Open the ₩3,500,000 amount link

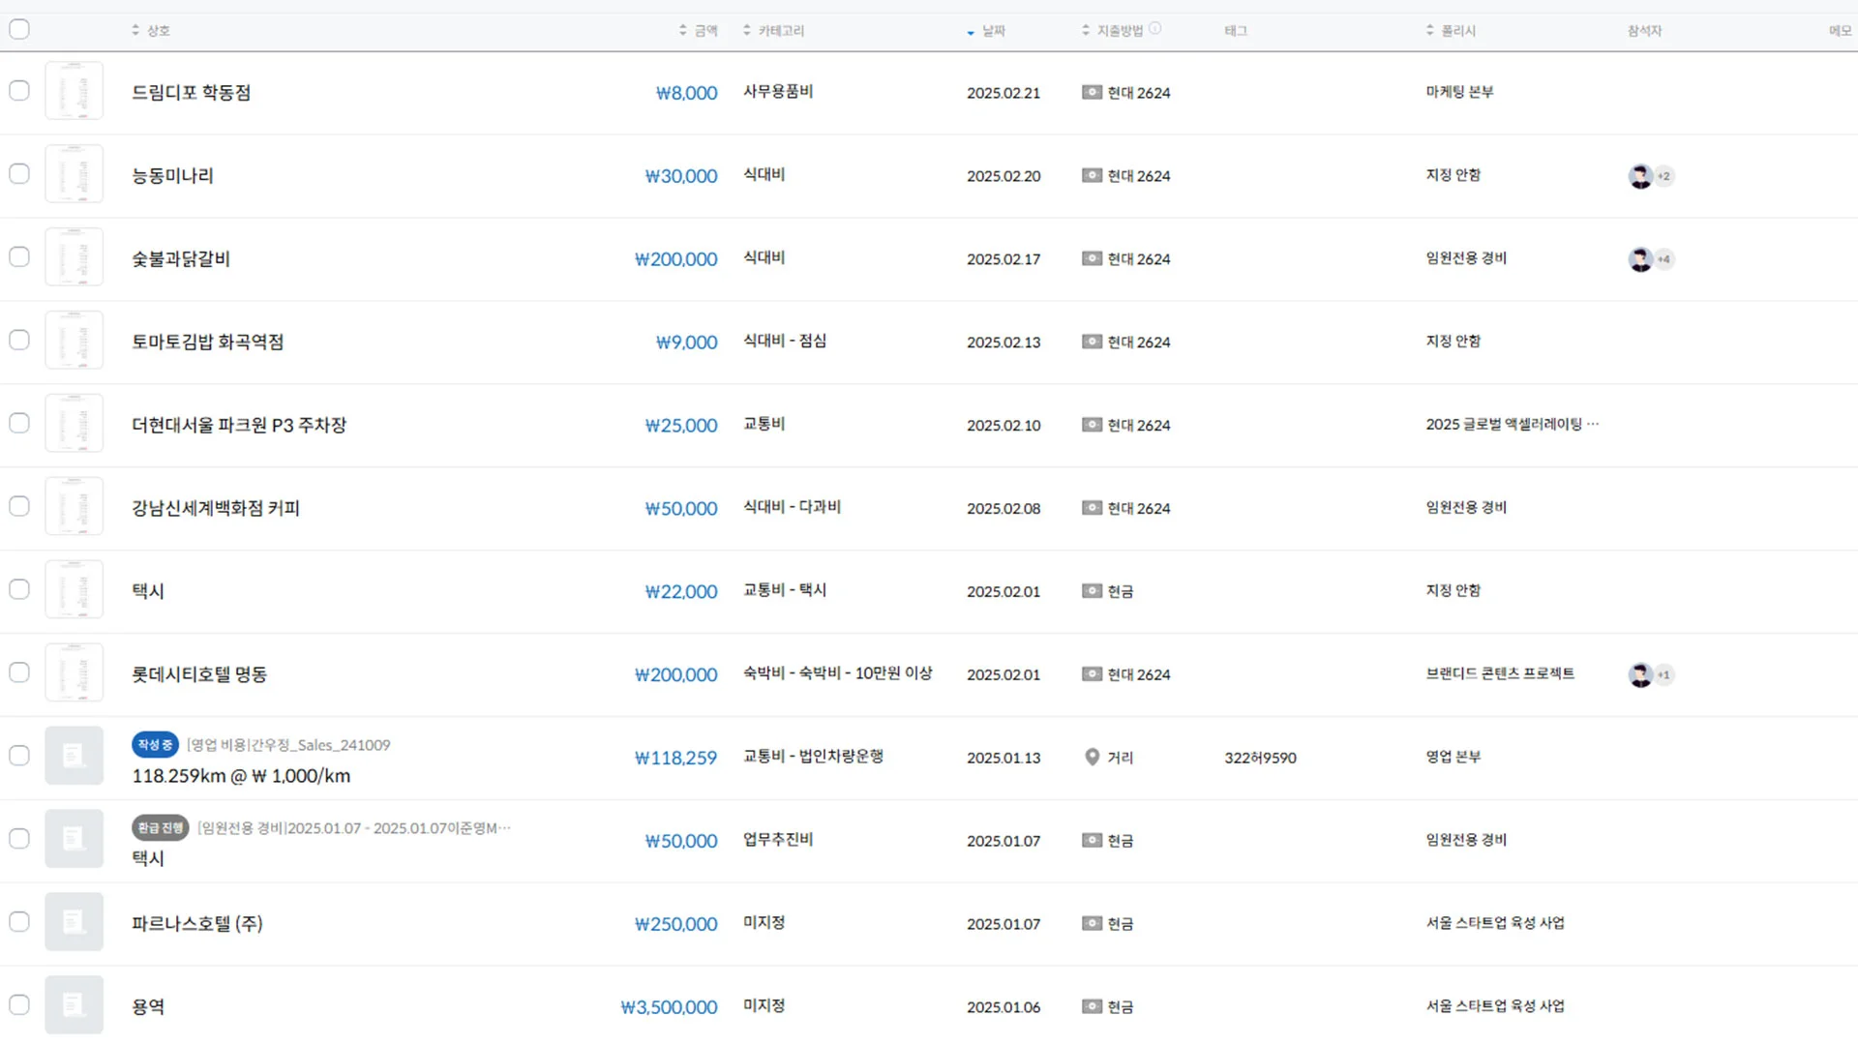[669, 1007]
